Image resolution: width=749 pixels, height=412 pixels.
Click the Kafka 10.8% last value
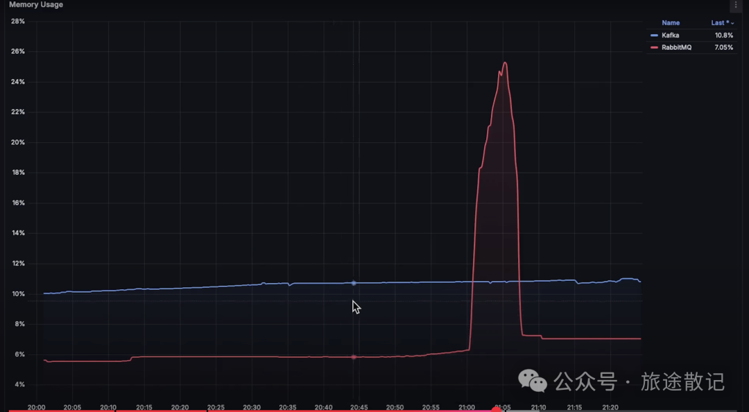pyautogui.click(x=723, y=35)
